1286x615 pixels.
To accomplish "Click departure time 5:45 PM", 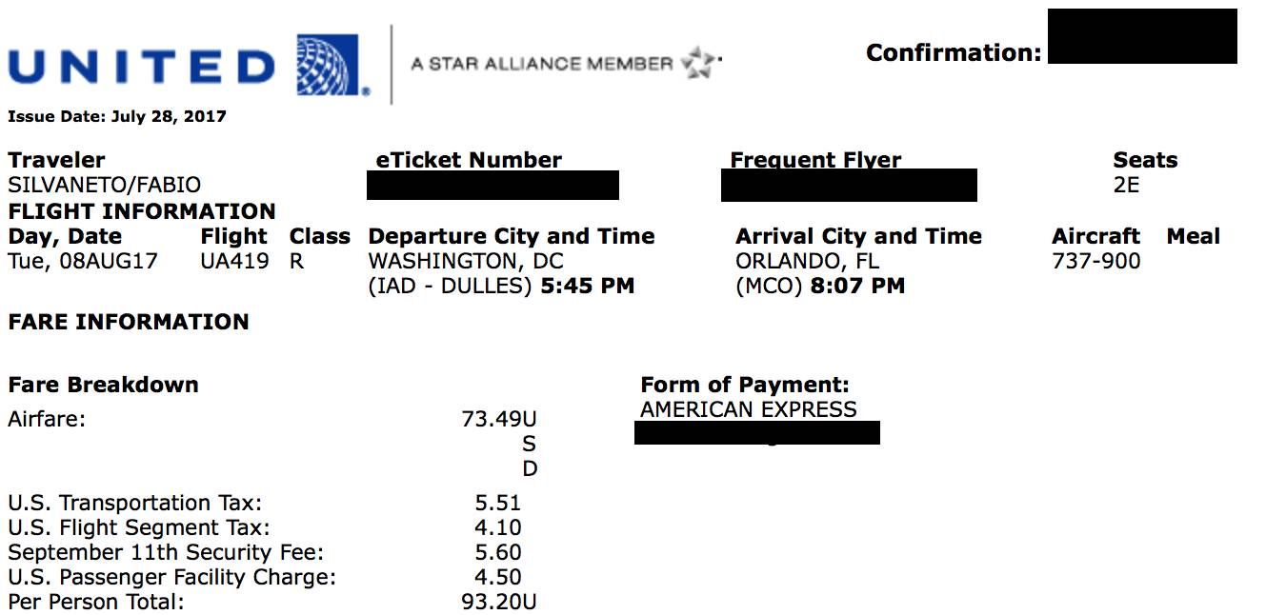I will pos(587,286).
